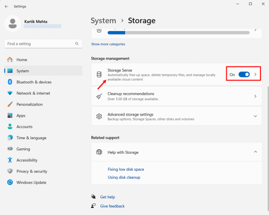Select the Gaming controller icon

pos(10,149)
